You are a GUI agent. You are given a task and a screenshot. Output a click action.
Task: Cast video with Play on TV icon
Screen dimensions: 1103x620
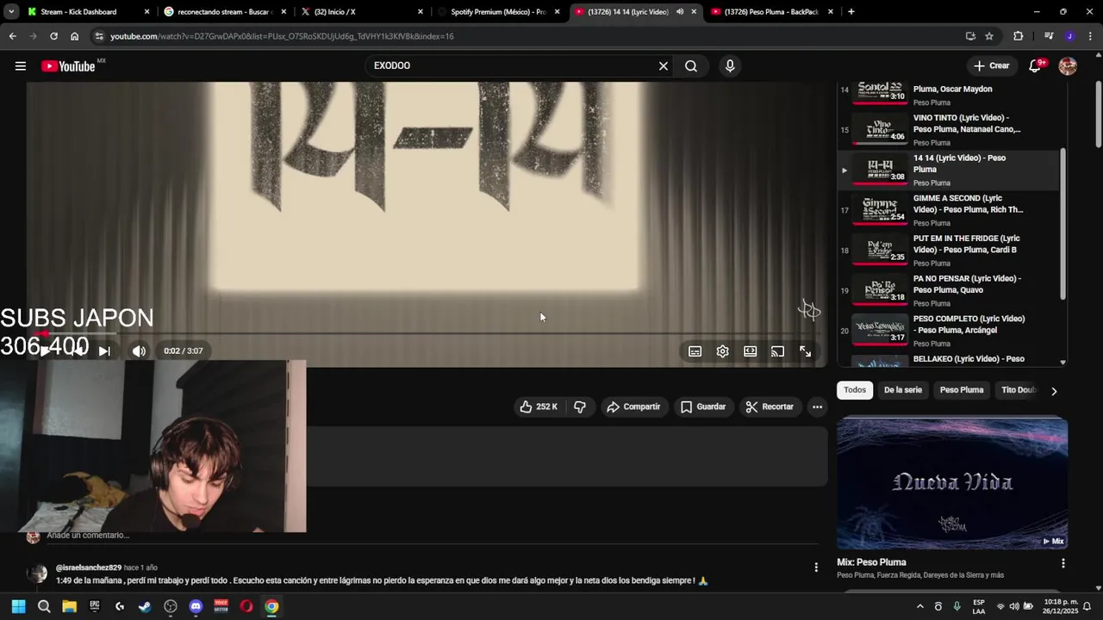777,351
